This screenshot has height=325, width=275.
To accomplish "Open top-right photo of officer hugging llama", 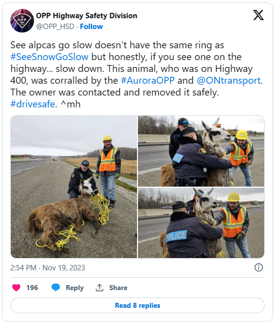I will click(x=201, y=151).
